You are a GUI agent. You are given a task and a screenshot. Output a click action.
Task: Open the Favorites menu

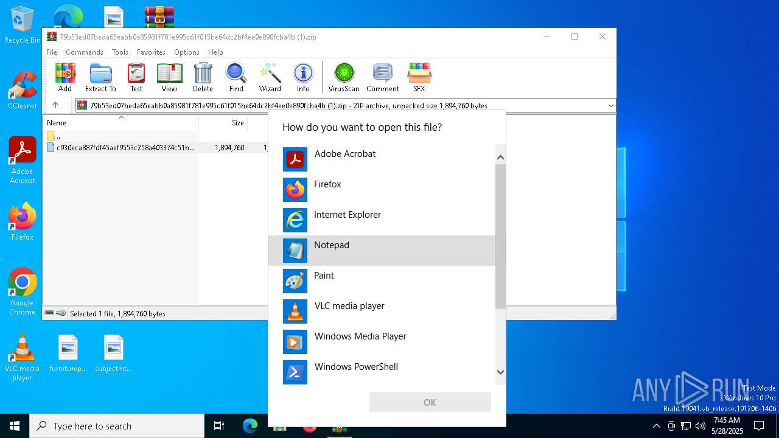tap(151, 52)
